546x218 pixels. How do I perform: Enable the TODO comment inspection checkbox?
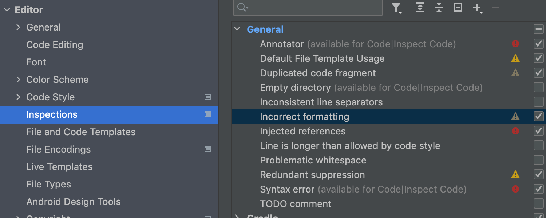click(x=539, y=203)
